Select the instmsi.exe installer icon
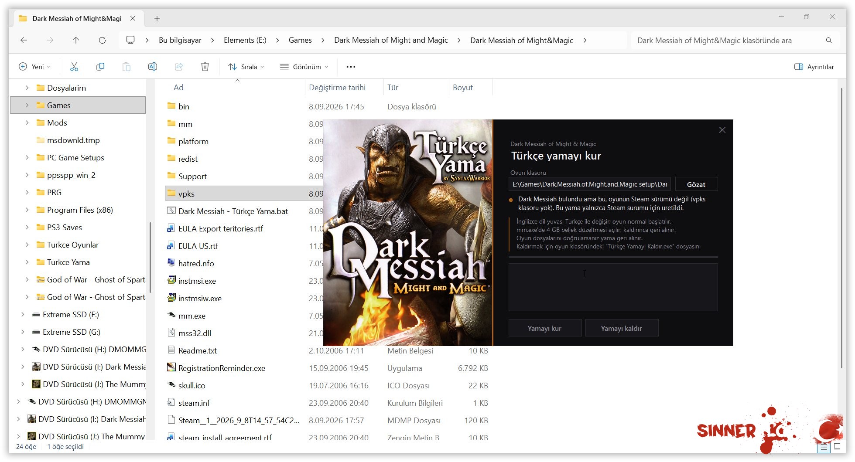Screen dimensions: 855x462 (171, 280)
